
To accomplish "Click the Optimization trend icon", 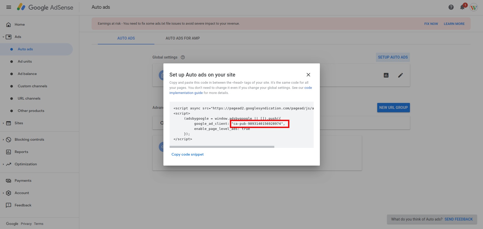I will pyautogui.click(x=8, y=164).
